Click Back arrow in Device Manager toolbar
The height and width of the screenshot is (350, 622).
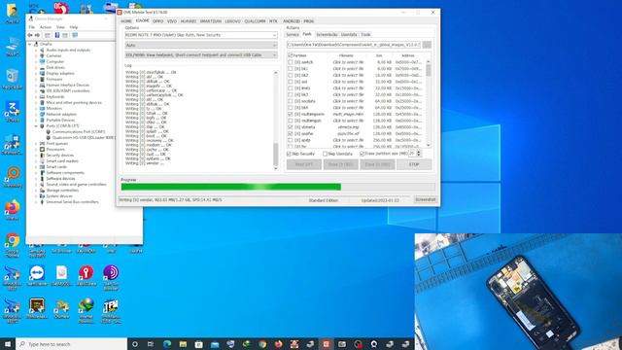pos(30,35)
